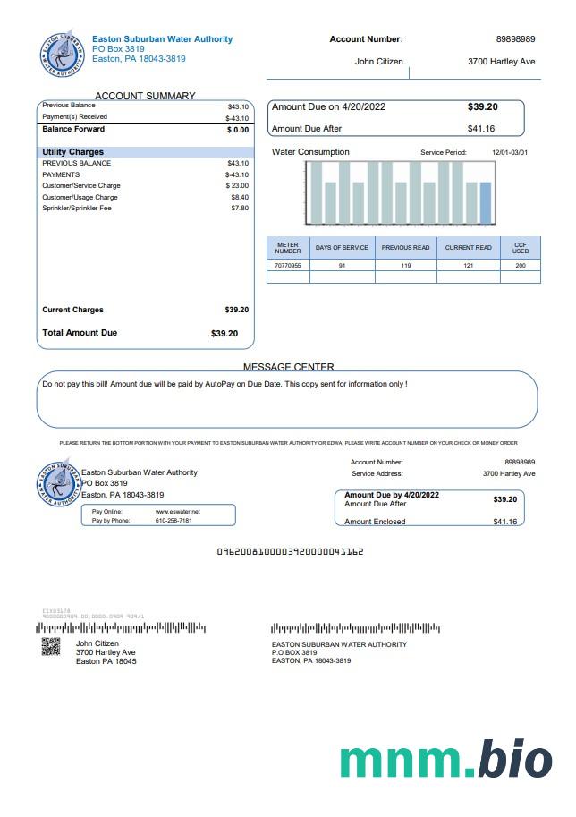
Task: Click the Pay by Phone number 610-258-7181
Action: pyautogui.click(x=174, y=520)
